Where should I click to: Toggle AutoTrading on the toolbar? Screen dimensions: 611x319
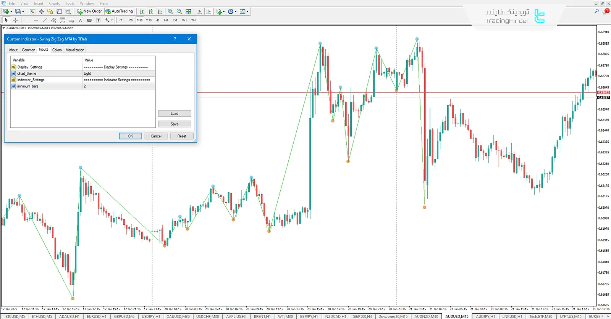pyautogui.click(x=119, y=11)
